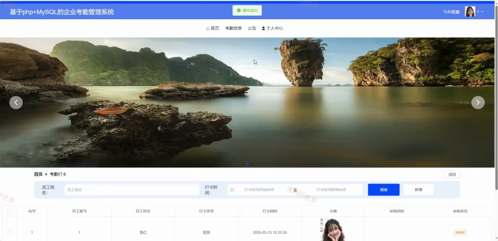Image resolution: width=498 pixels, height=241 pixels.
Task: Go to 首页 in the navigation menu
Action: click(213, 28)
